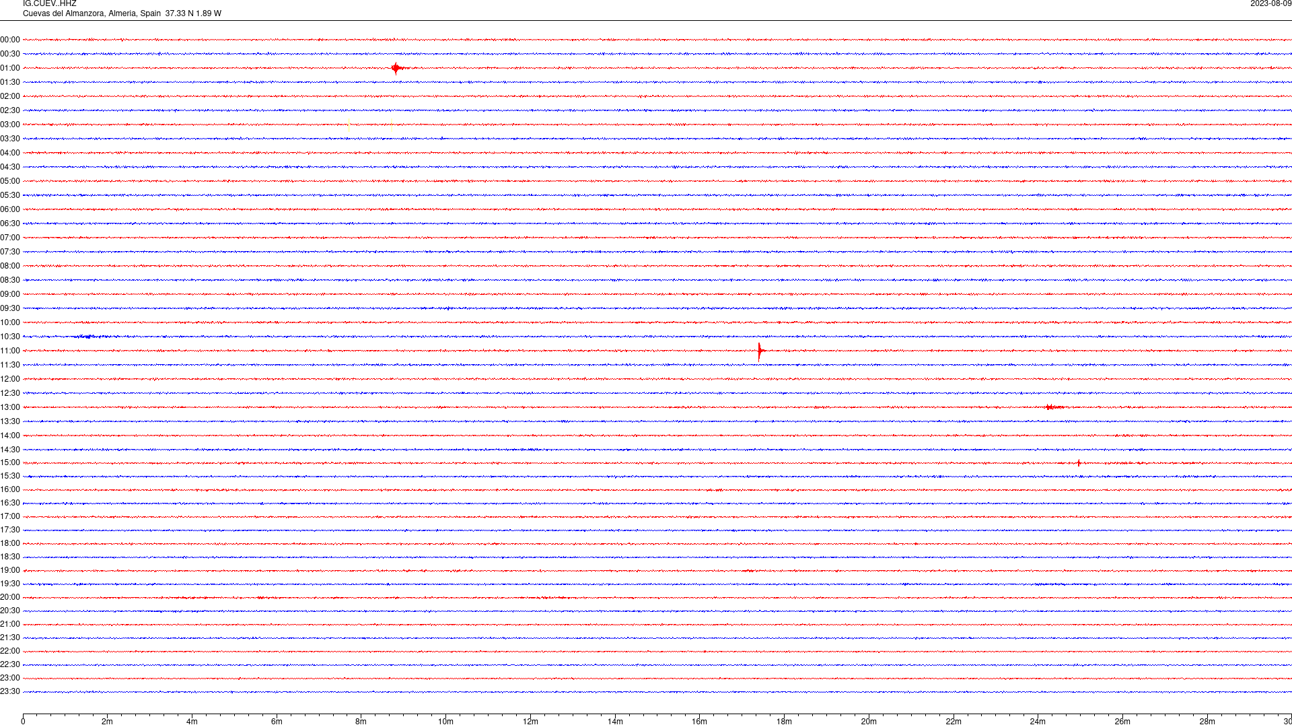
Task: Click the 04:30 time row label
Action: point(10,167)
